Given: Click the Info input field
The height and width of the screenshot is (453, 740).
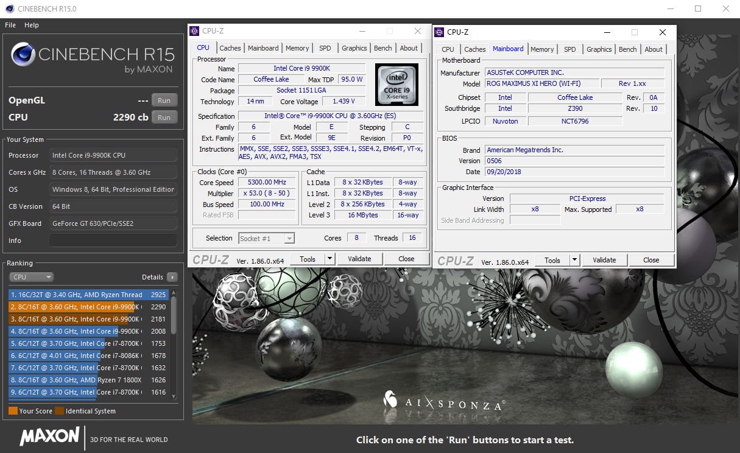Looking at the screenshot, I should pyautogui.click(x=113, y=241).
